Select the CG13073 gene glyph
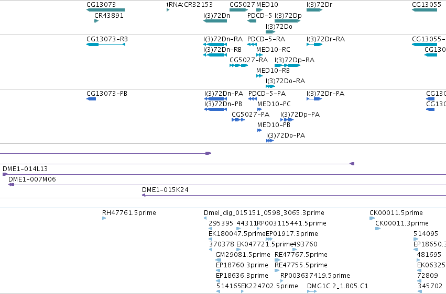Image resolution: width=446 pixels, height=294 pixels. tap(105, 10)
